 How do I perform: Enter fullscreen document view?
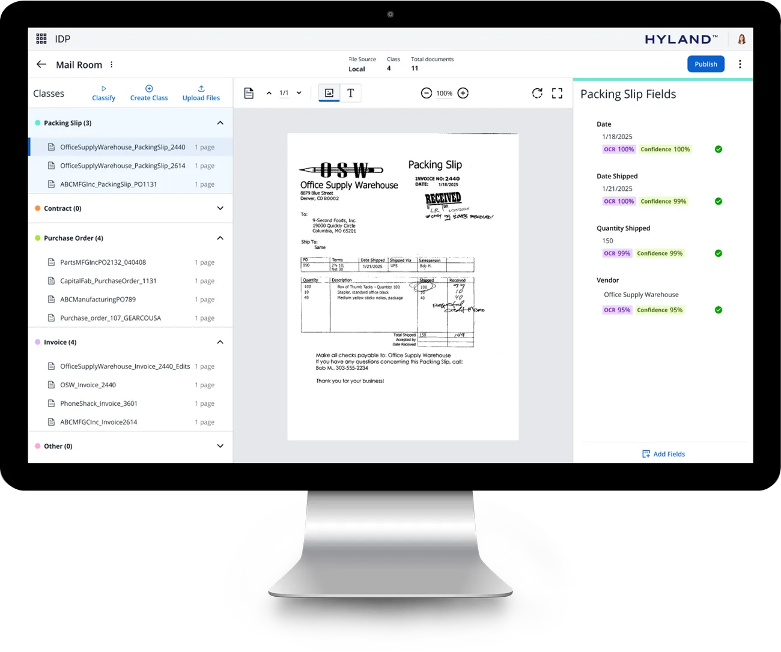[x=558, y=93]
